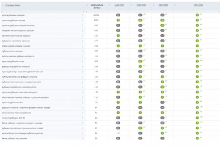Screen dimensions: 220x146
Task: Open row menu for мужские рубашки москва
Action: [82, 20]
